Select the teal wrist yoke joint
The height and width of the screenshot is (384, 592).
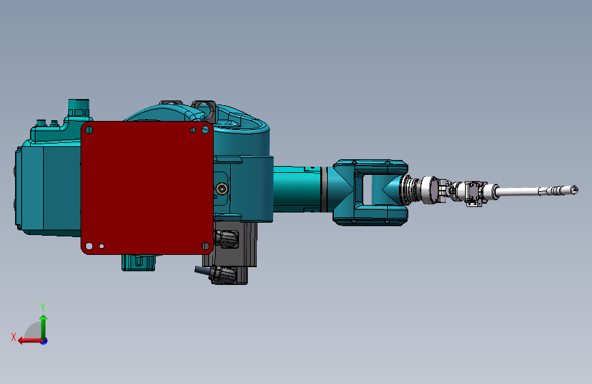(370, 193)
